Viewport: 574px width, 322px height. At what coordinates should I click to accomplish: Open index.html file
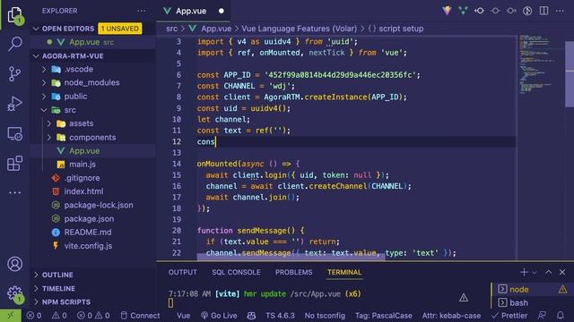pyautogui.click(x=83, y=191)
